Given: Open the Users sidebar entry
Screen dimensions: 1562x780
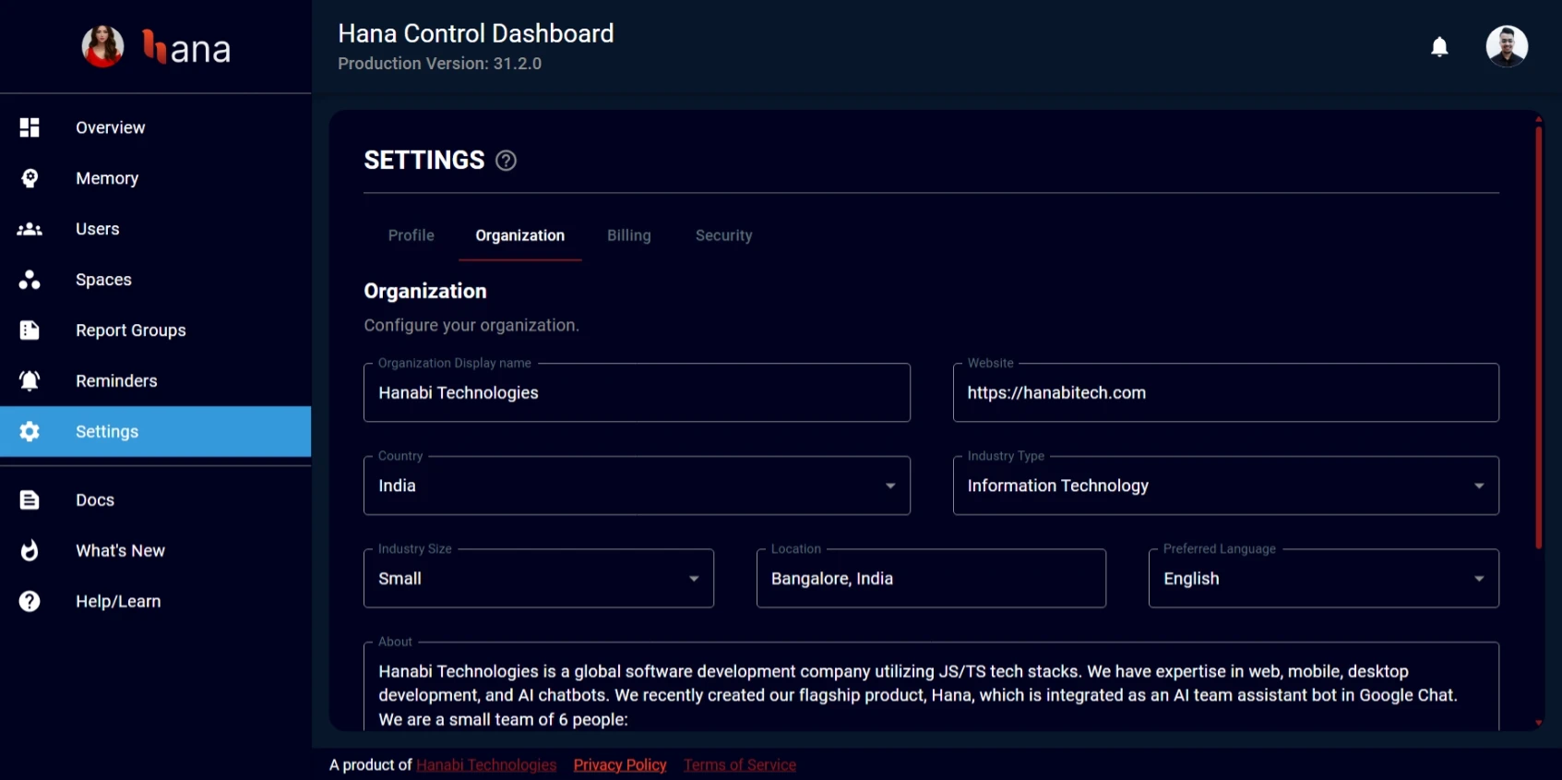Looking at the screenshot, I should click(155, 229).
